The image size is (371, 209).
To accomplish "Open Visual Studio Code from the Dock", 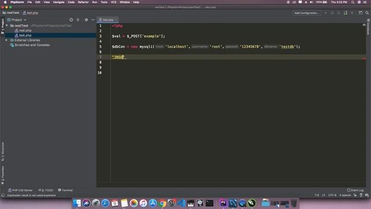I will (181, 203).
